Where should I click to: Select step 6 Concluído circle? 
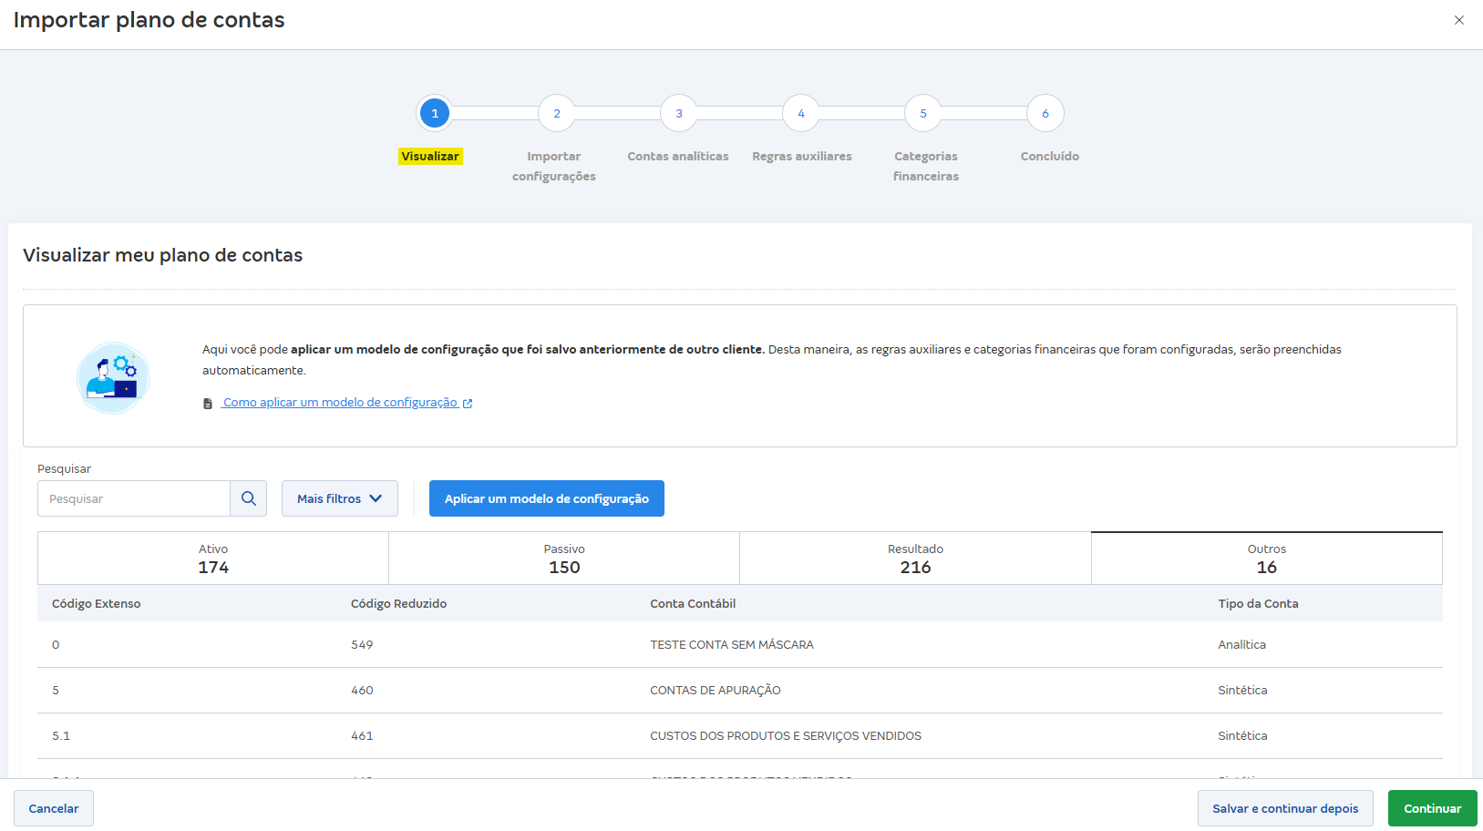point(1045,113)
